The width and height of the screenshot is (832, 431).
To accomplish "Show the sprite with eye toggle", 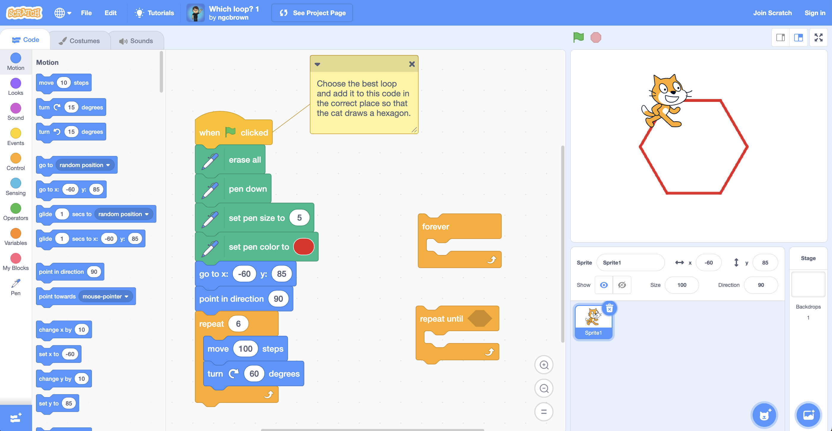I will pyautogui.click(x=604, y=285).
